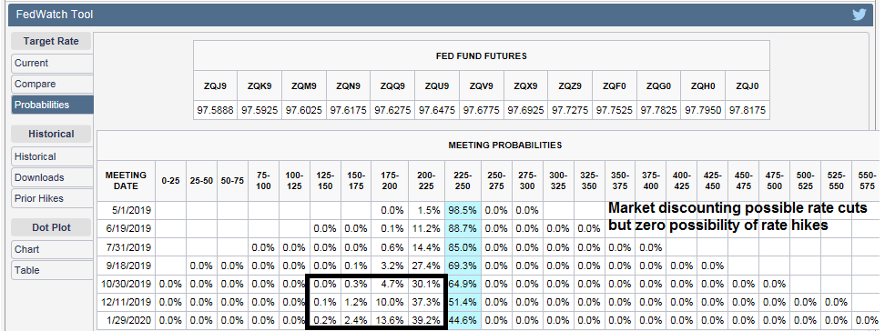885x331 pixels.
Task: Click the 97.8175 price under ZQJ0
Action: tap(748, 111)
